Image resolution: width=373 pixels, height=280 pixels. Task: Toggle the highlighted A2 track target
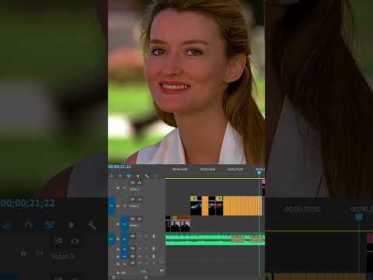click(124, 249)
